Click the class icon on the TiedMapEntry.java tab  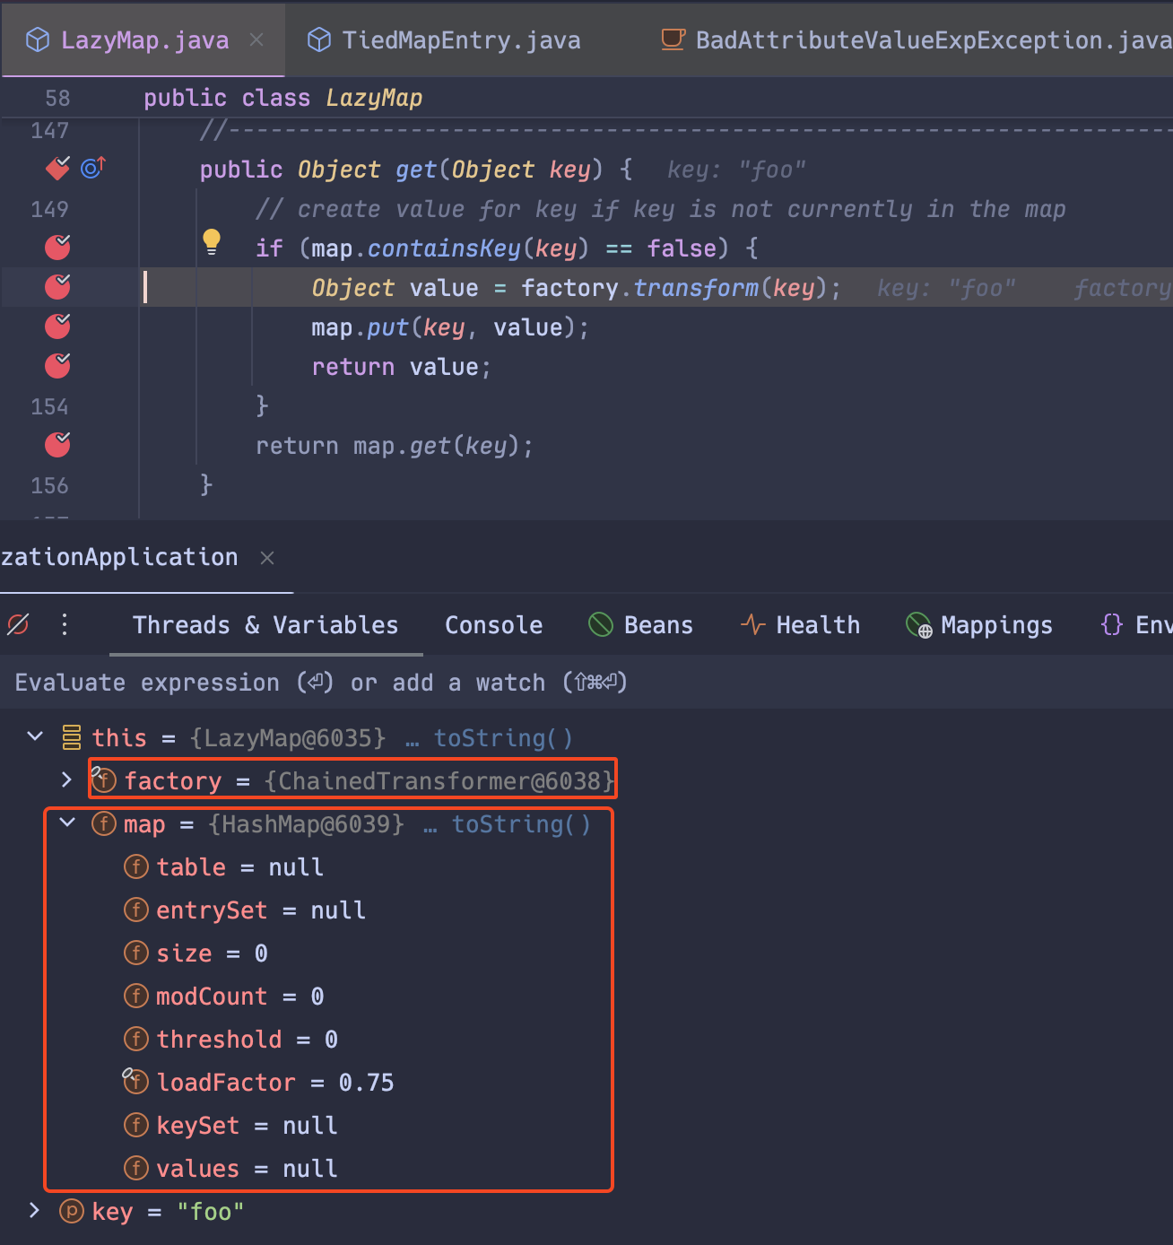[318, 39]
